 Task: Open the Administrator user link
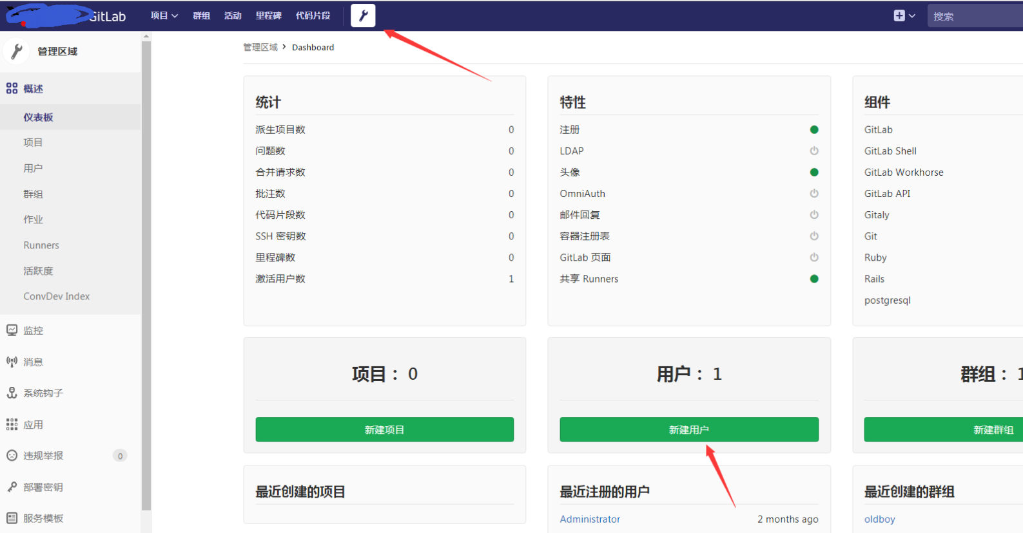click(x=590, y=519)
